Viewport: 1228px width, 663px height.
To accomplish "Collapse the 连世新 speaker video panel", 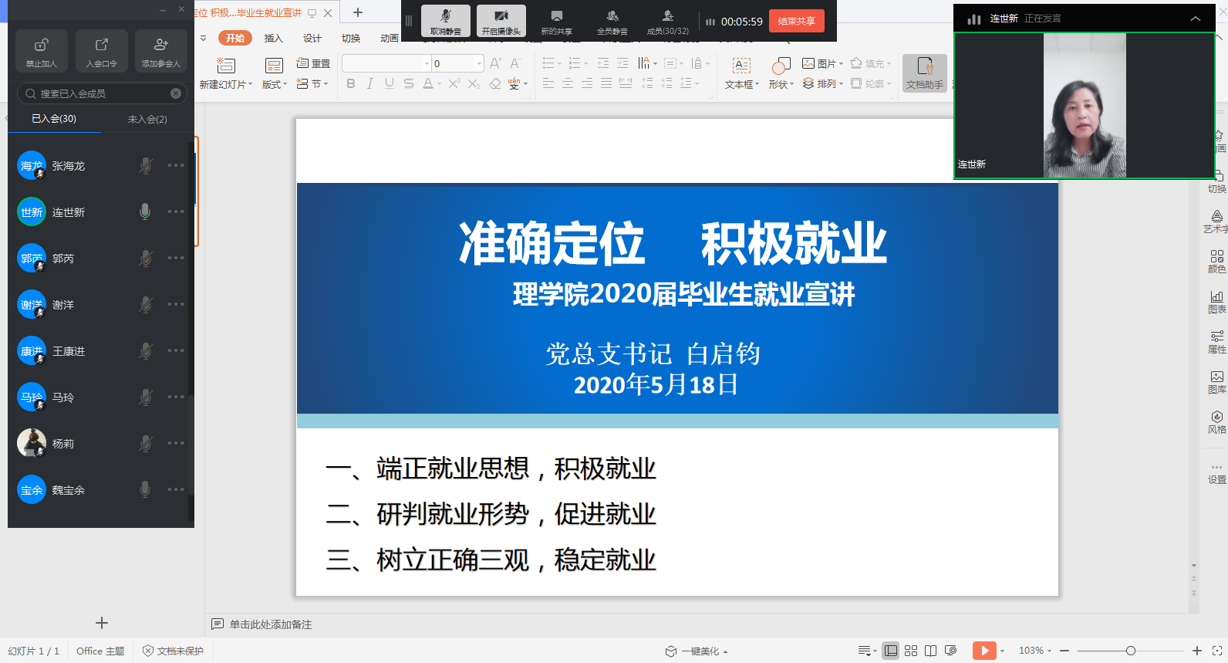I will point(1195,19).
